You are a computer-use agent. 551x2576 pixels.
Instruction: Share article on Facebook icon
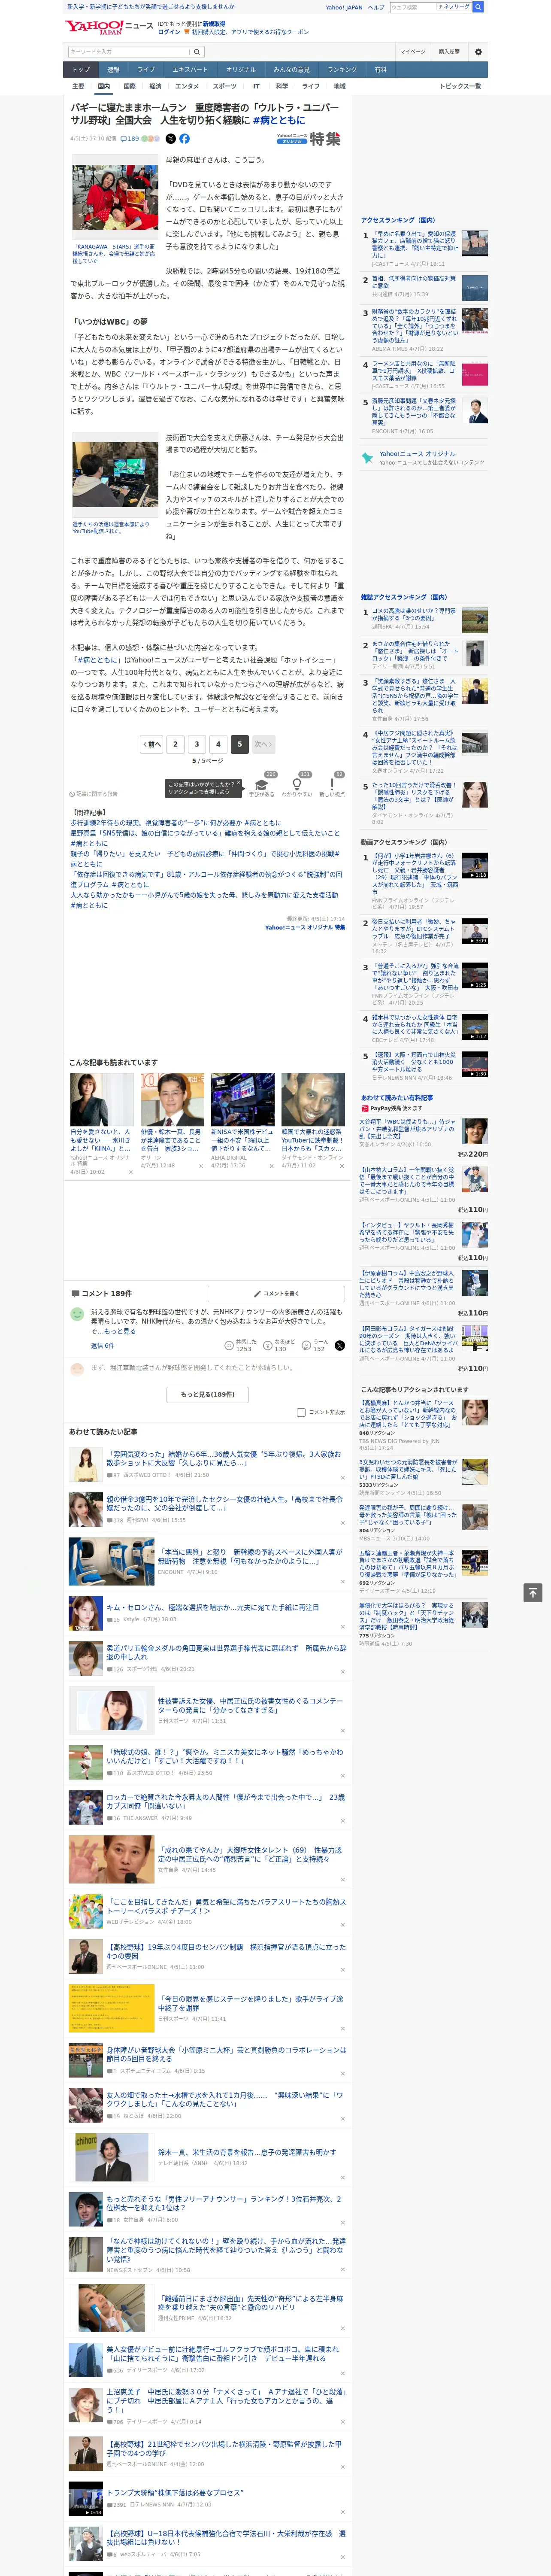click(x=184, y=139)
